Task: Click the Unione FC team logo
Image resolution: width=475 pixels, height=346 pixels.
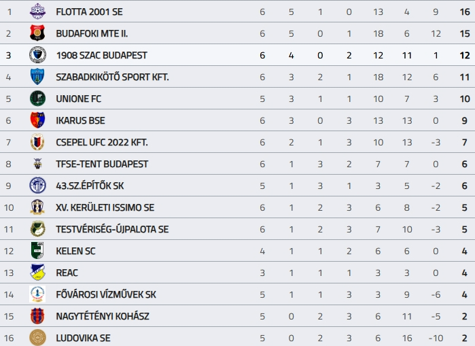Action: [37, 99]
